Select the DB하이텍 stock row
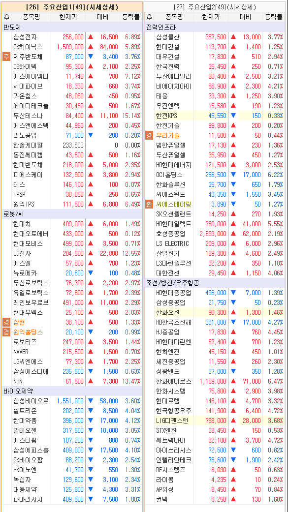The width and height of the screenshot is (288, 512). tap(72, 66)
